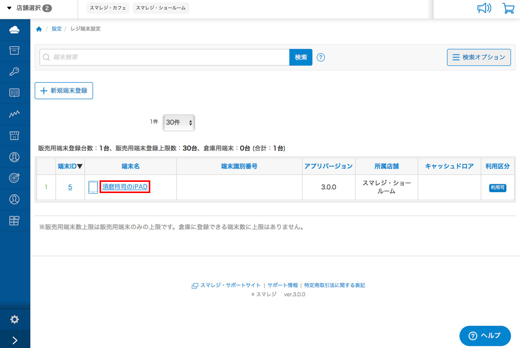The image size is (520, 348).
Task: Open the 30件 page size dropdown
Action: coord(179,122)
